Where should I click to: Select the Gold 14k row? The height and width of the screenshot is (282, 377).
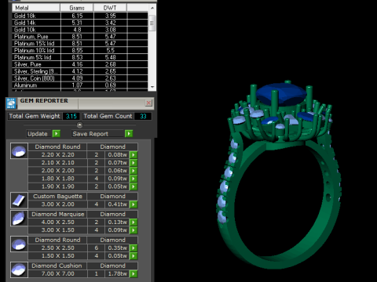coord(80,23)
